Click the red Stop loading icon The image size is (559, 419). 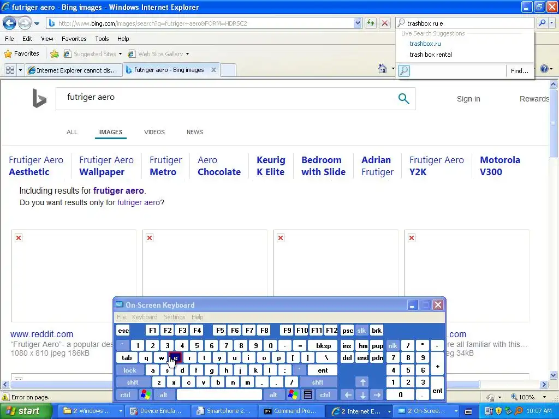[385, 23]
